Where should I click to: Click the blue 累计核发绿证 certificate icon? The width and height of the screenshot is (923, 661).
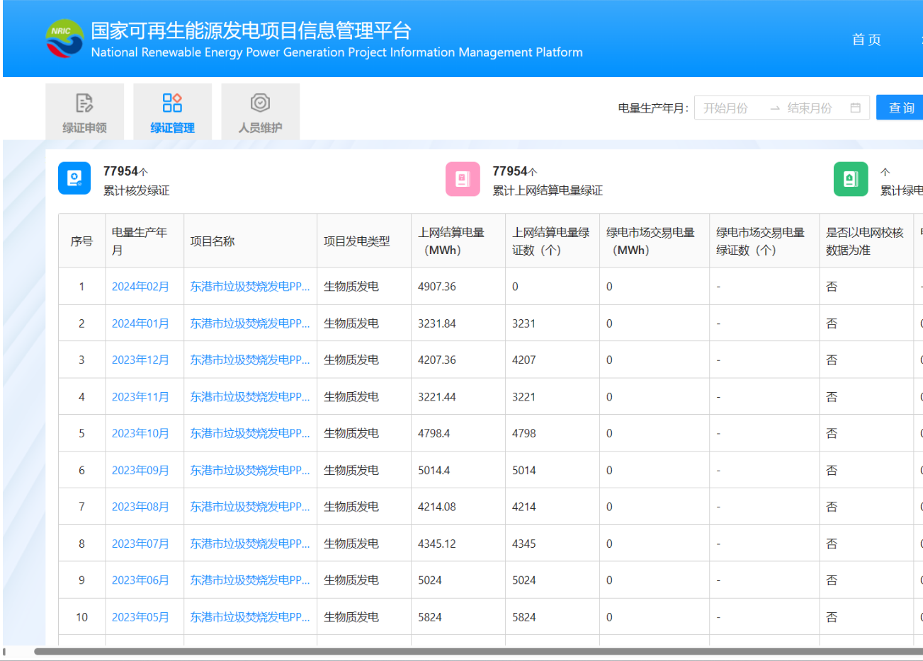click(x=74, y=179)
